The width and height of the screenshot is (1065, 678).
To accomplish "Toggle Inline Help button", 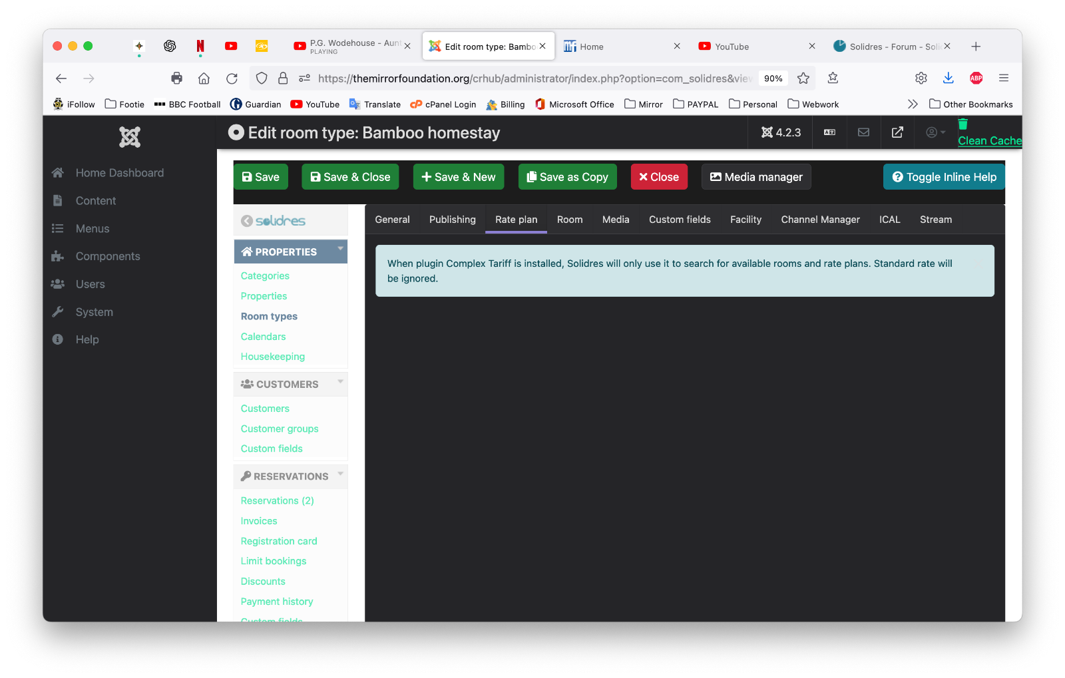I will point(944,177).
